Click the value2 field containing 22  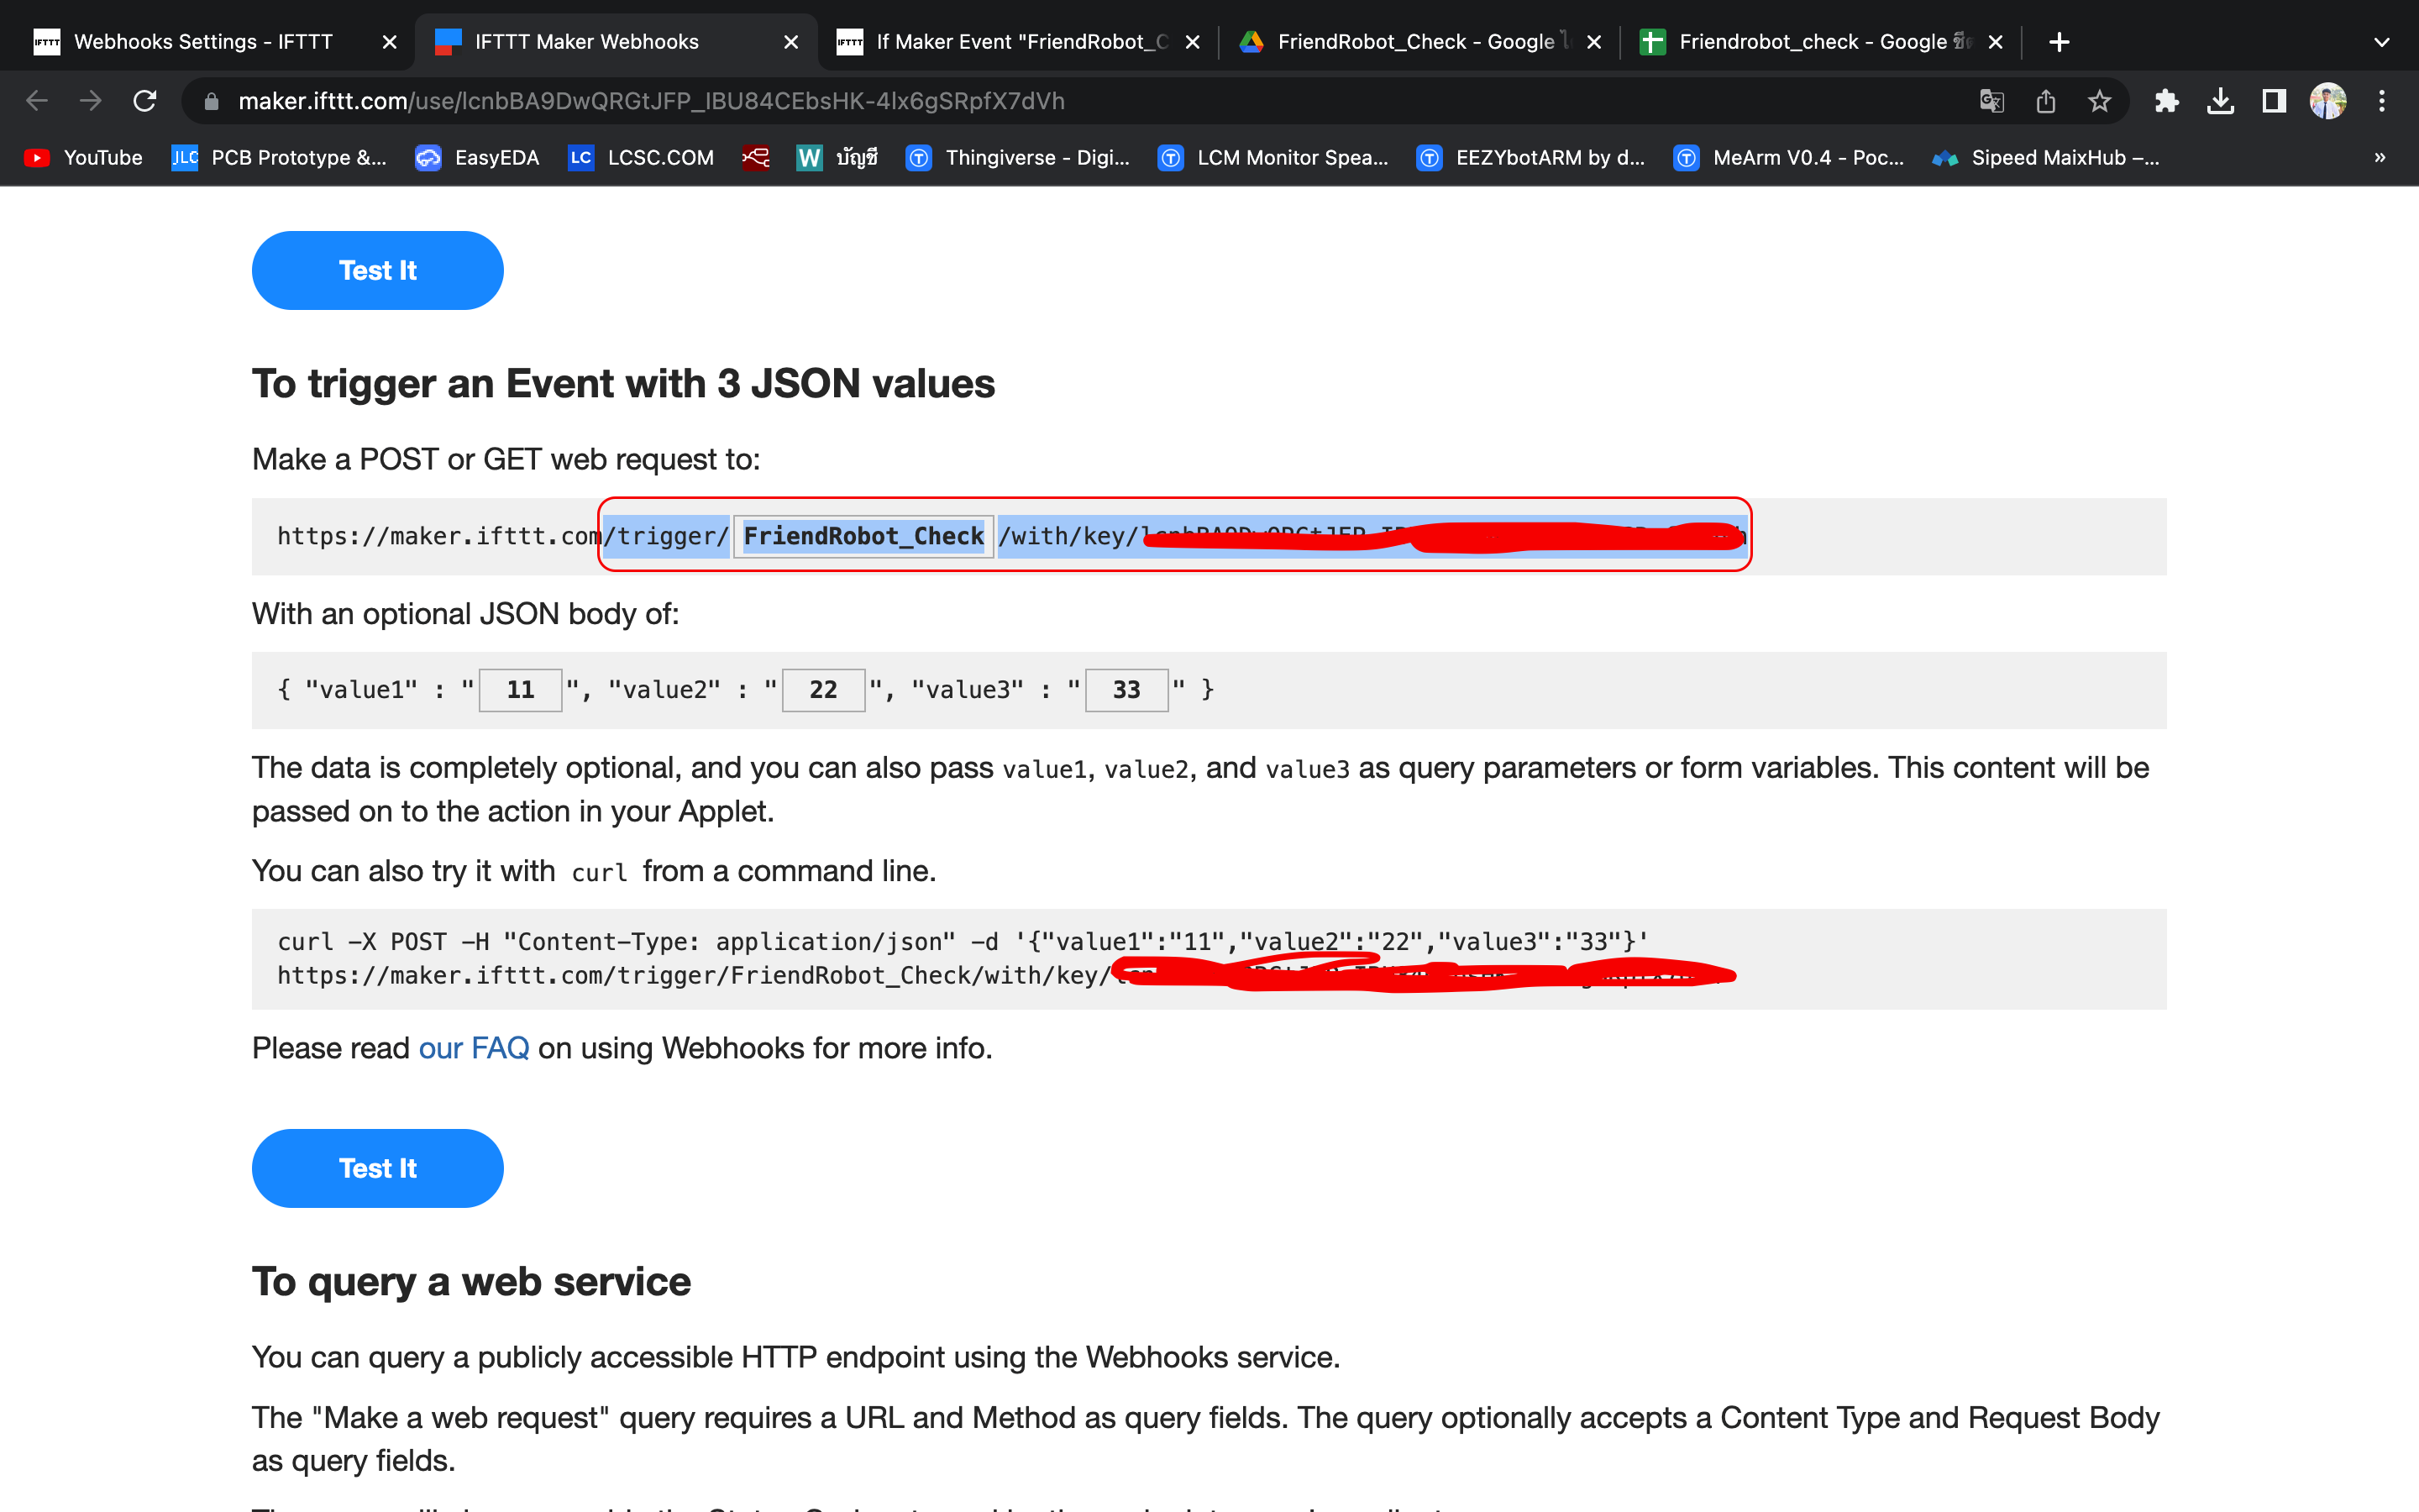822,690
